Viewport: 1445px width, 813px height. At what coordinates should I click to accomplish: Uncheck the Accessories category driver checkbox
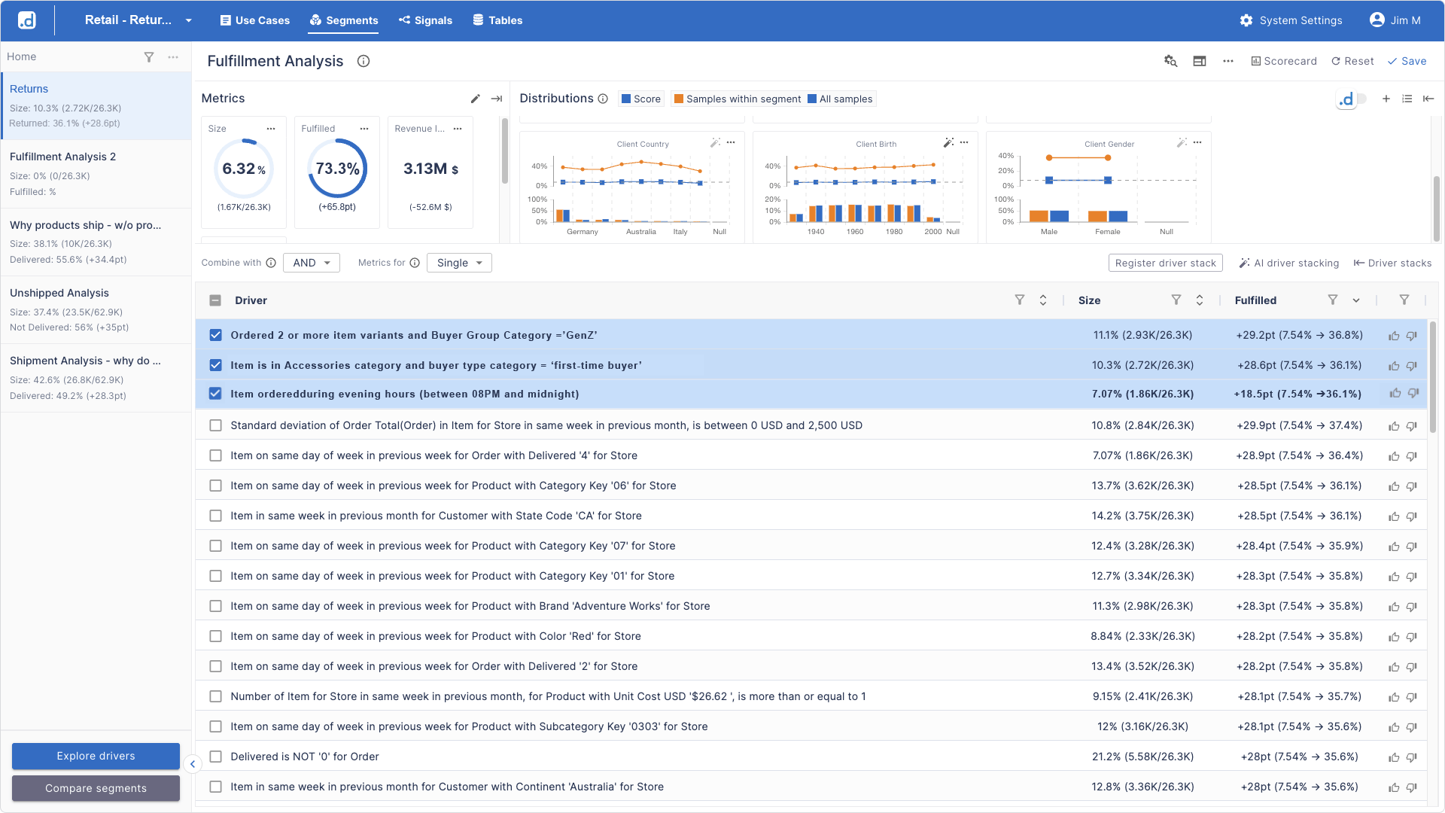[215, 365]
